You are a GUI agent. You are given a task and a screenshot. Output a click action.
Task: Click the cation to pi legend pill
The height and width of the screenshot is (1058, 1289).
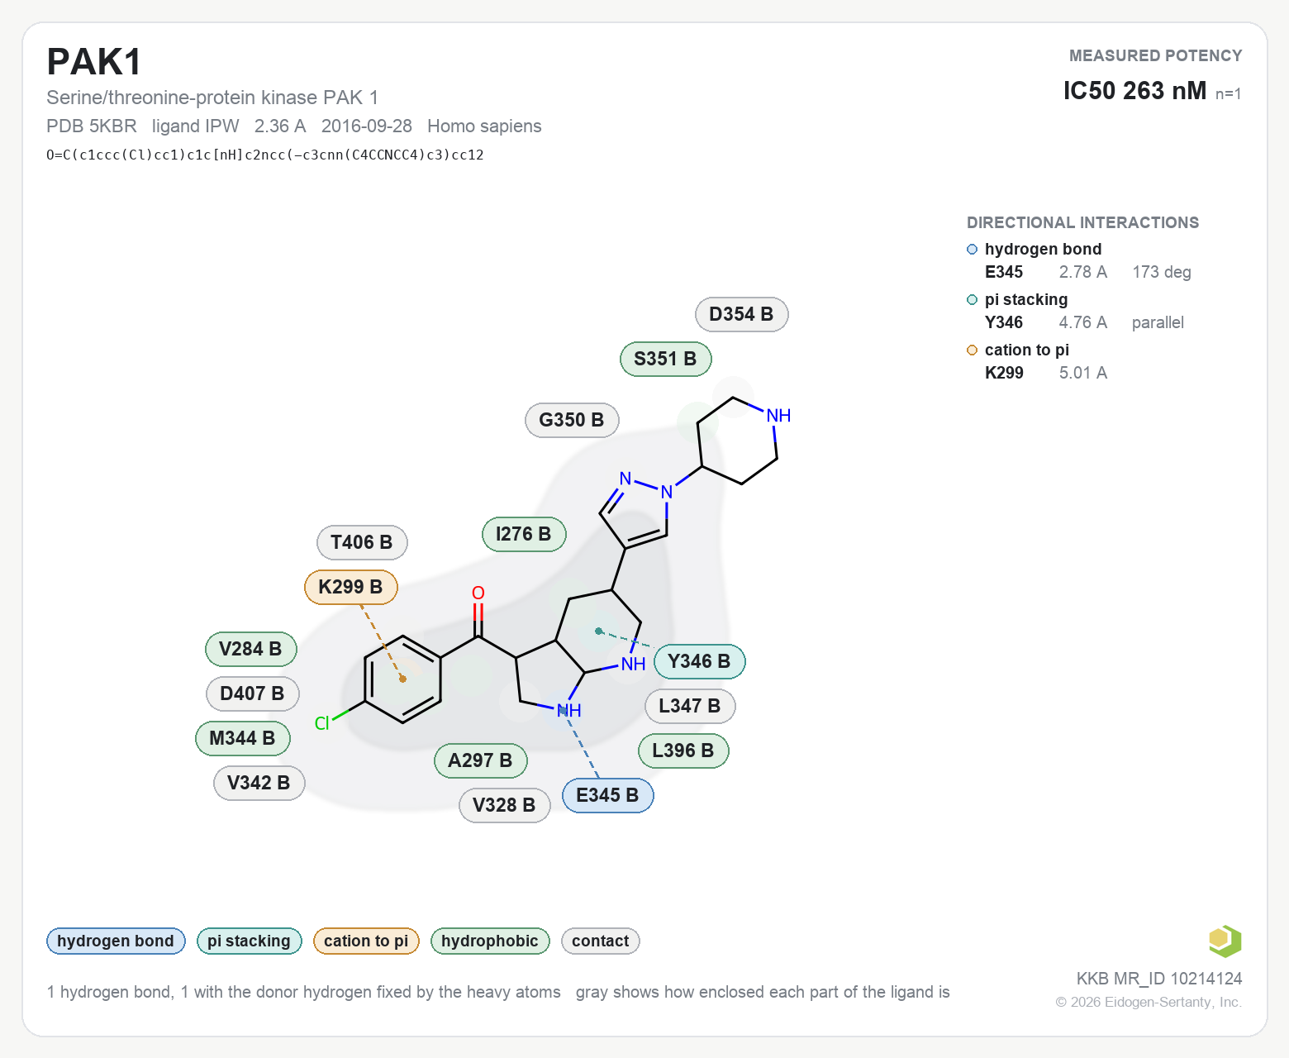366,941
